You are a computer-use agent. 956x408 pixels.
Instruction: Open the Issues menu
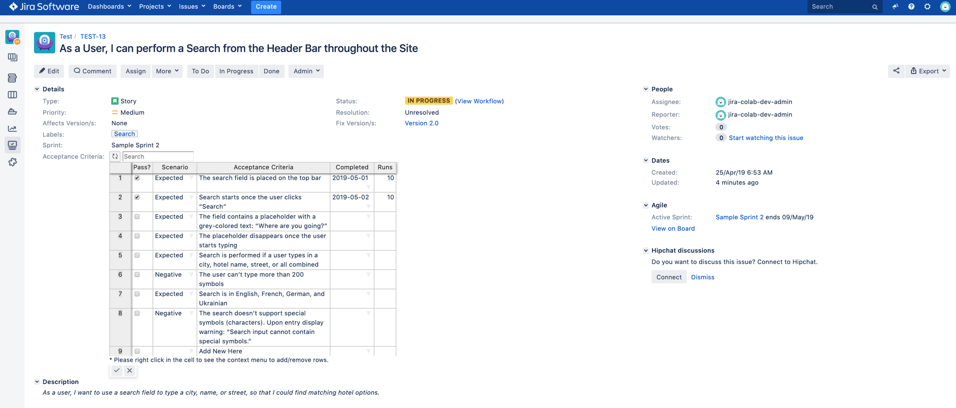click(x=192, y=6)
